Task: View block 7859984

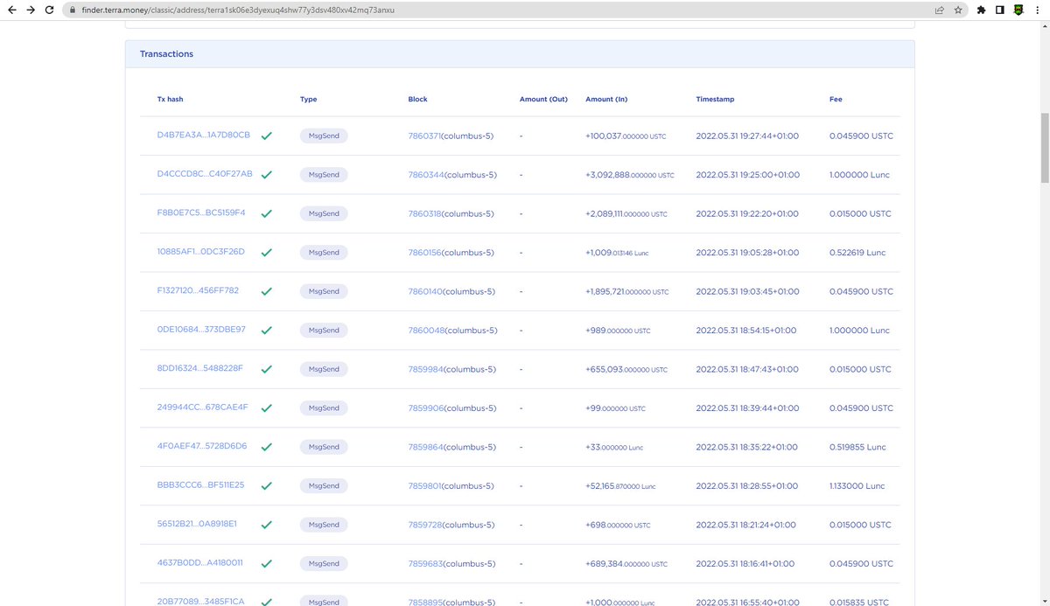Action: tap(425, 369)
